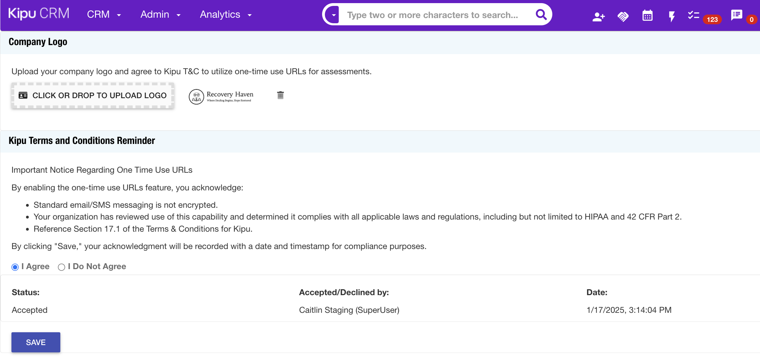Click the "Click or drop to upload logo" button

tap(93, 95)
